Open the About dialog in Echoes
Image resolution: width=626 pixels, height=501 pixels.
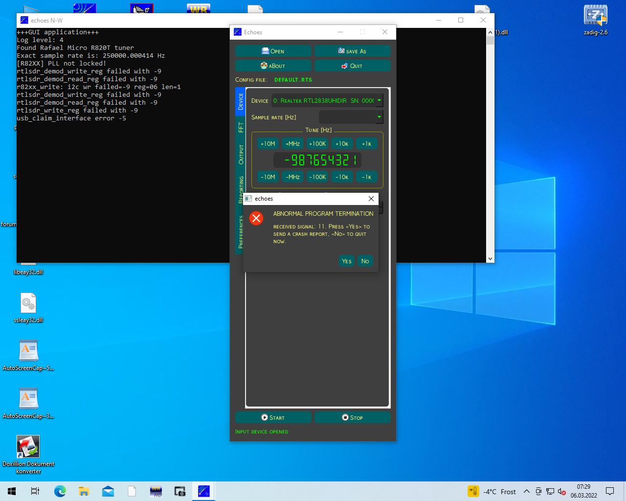(x=273, y=66)
